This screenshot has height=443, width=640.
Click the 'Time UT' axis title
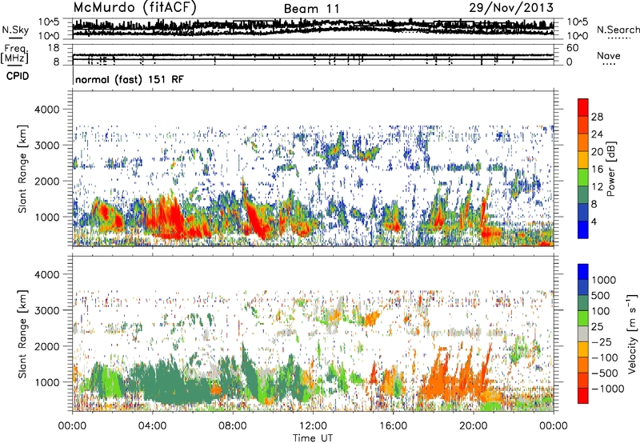point(313,438)
